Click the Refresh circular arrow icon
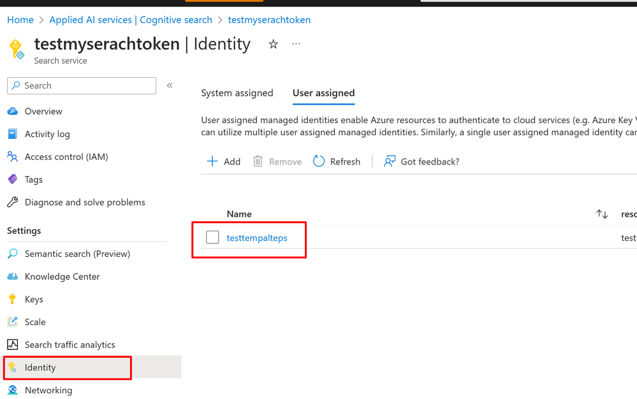Screen dimensions: 637x399 [x=319, y=161]
